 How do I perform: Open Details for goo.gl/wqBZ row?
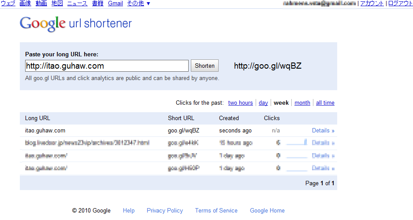tap(323, 131)
